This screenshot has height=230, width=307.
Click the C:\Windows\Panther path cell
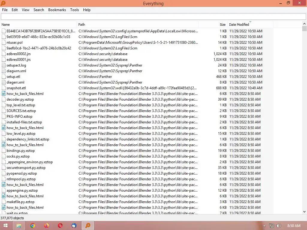(95, 76)
